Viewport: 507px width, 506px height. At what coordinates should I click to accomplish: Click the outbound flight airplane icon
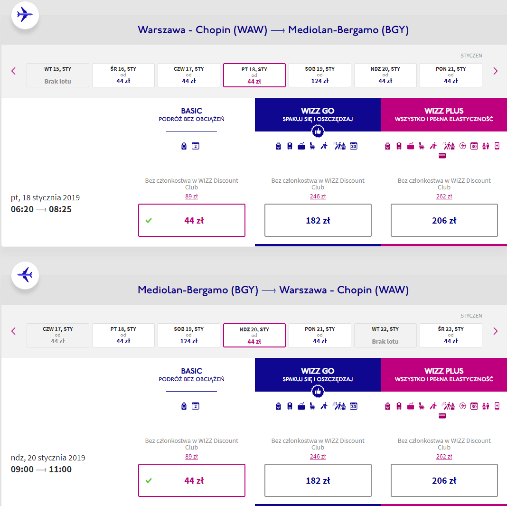[25, 15]
